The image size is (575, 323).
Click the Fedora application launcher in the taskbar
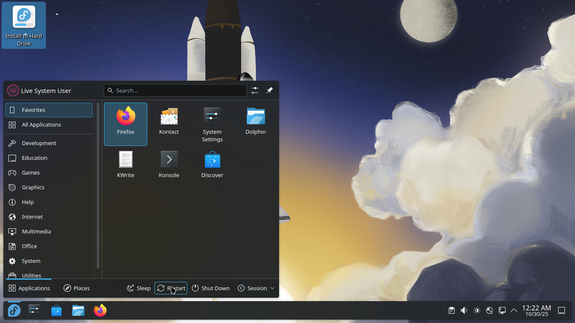(14, 311)
